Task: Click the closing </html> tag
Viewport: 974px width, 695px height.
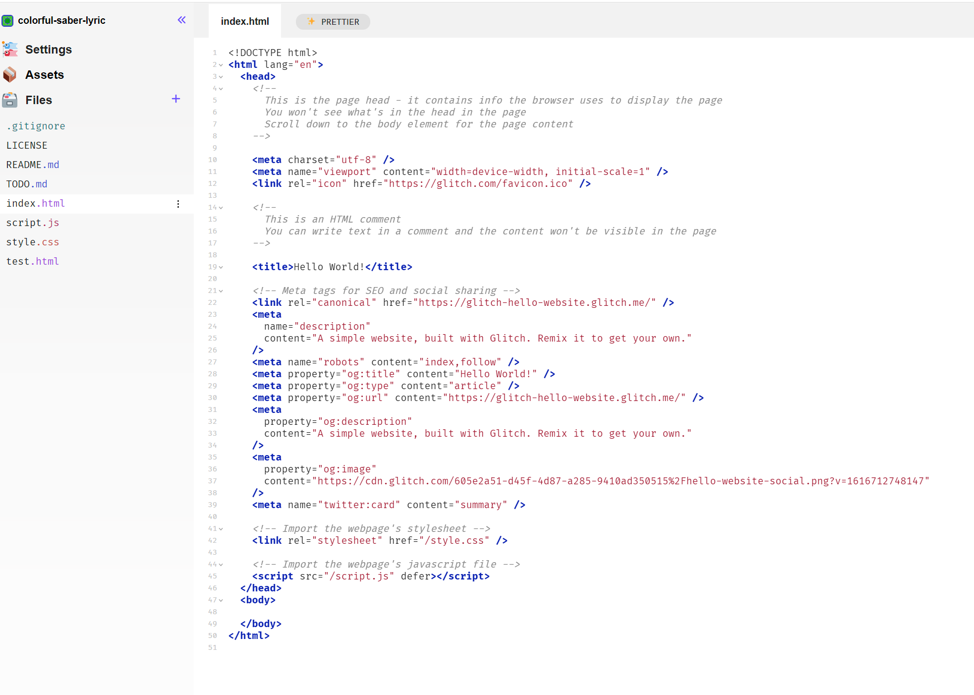Action: click(249, 636)
